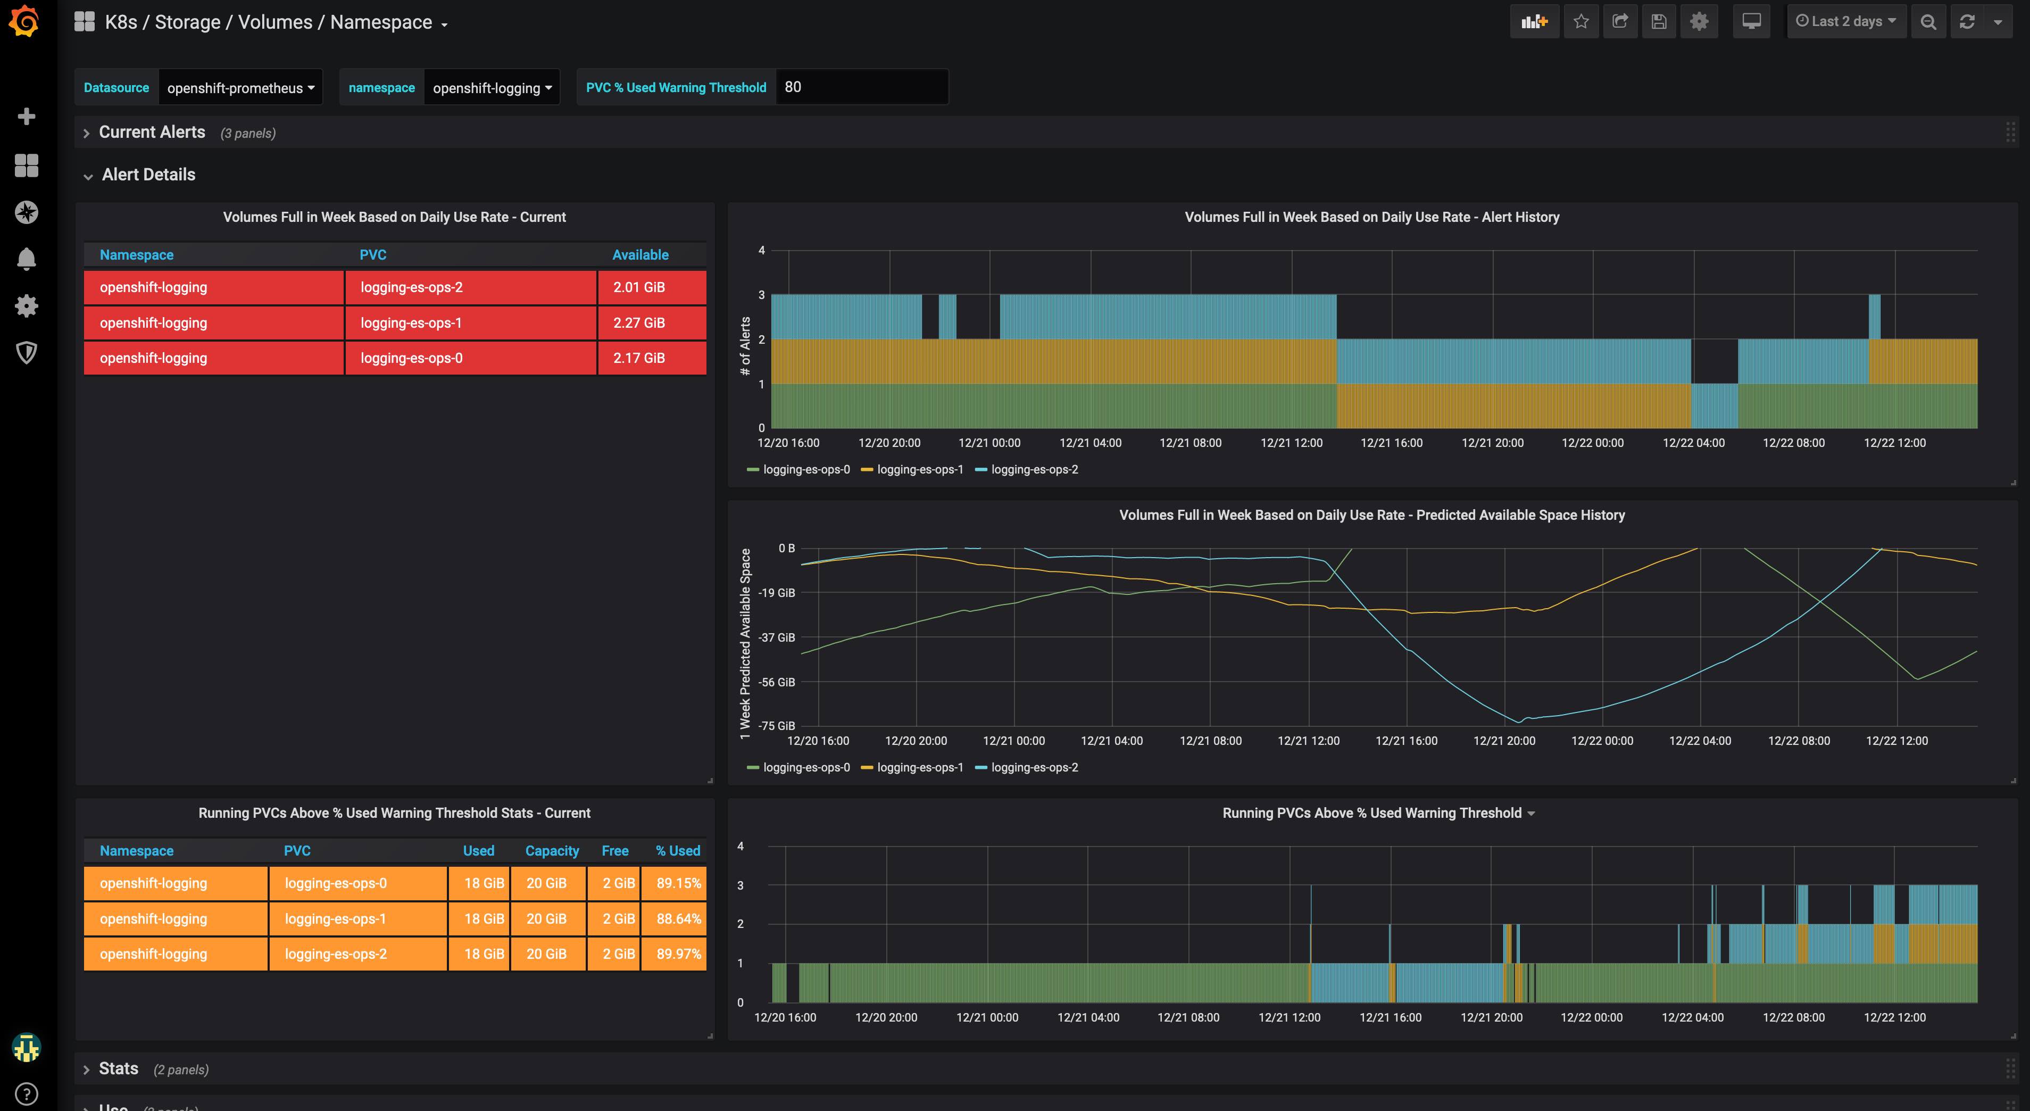
Task: Save the dashboard with disk icon
Action: click(x=1659, y=22)
